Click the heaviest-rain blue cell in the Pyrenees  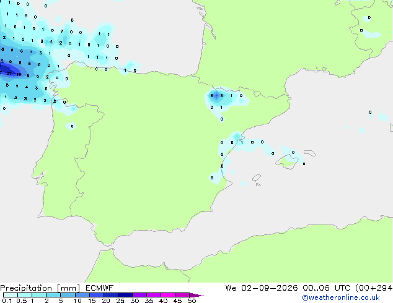click(x=216, y=95)
